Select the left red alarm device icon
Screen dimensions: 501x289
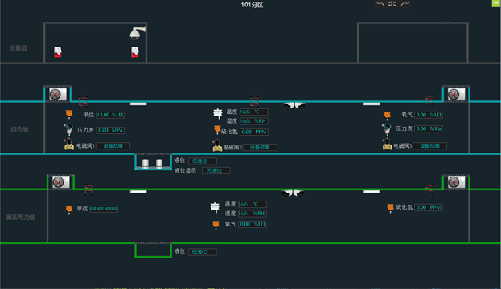(58, 52)
